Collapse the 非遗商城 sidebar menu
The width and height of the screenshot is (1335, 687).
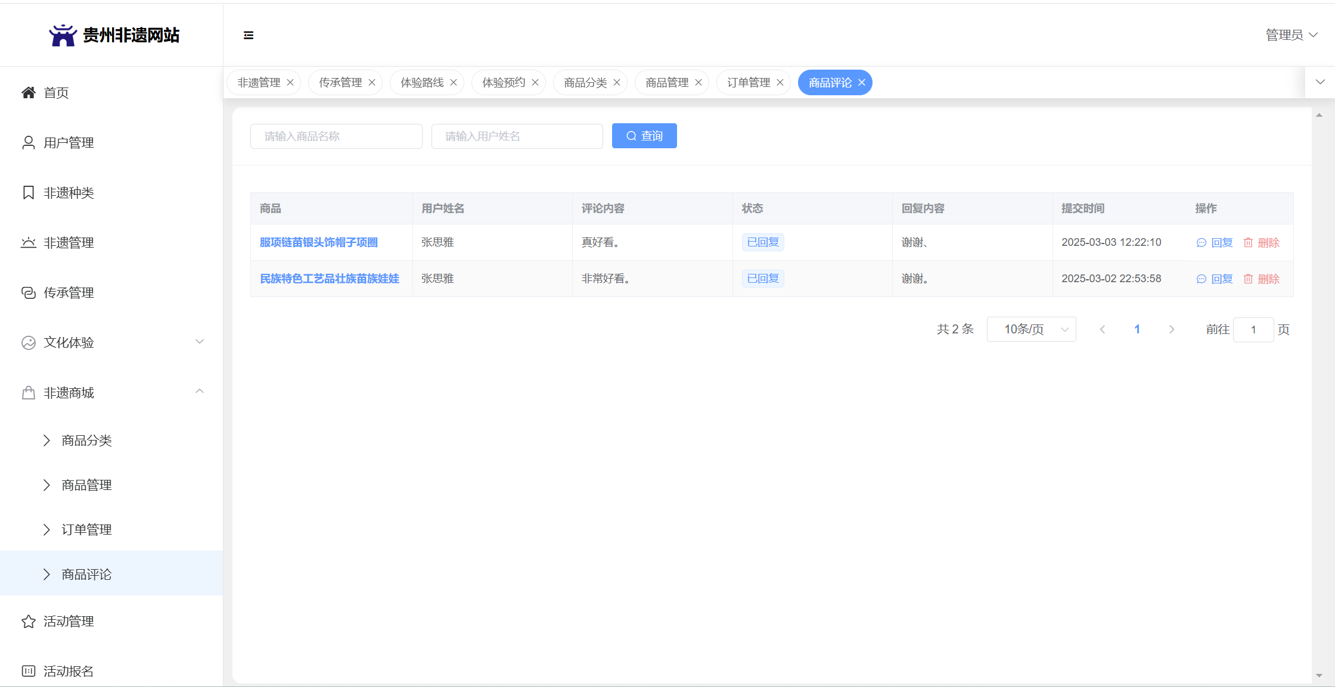pyautogui.click(x=200, y=392)
